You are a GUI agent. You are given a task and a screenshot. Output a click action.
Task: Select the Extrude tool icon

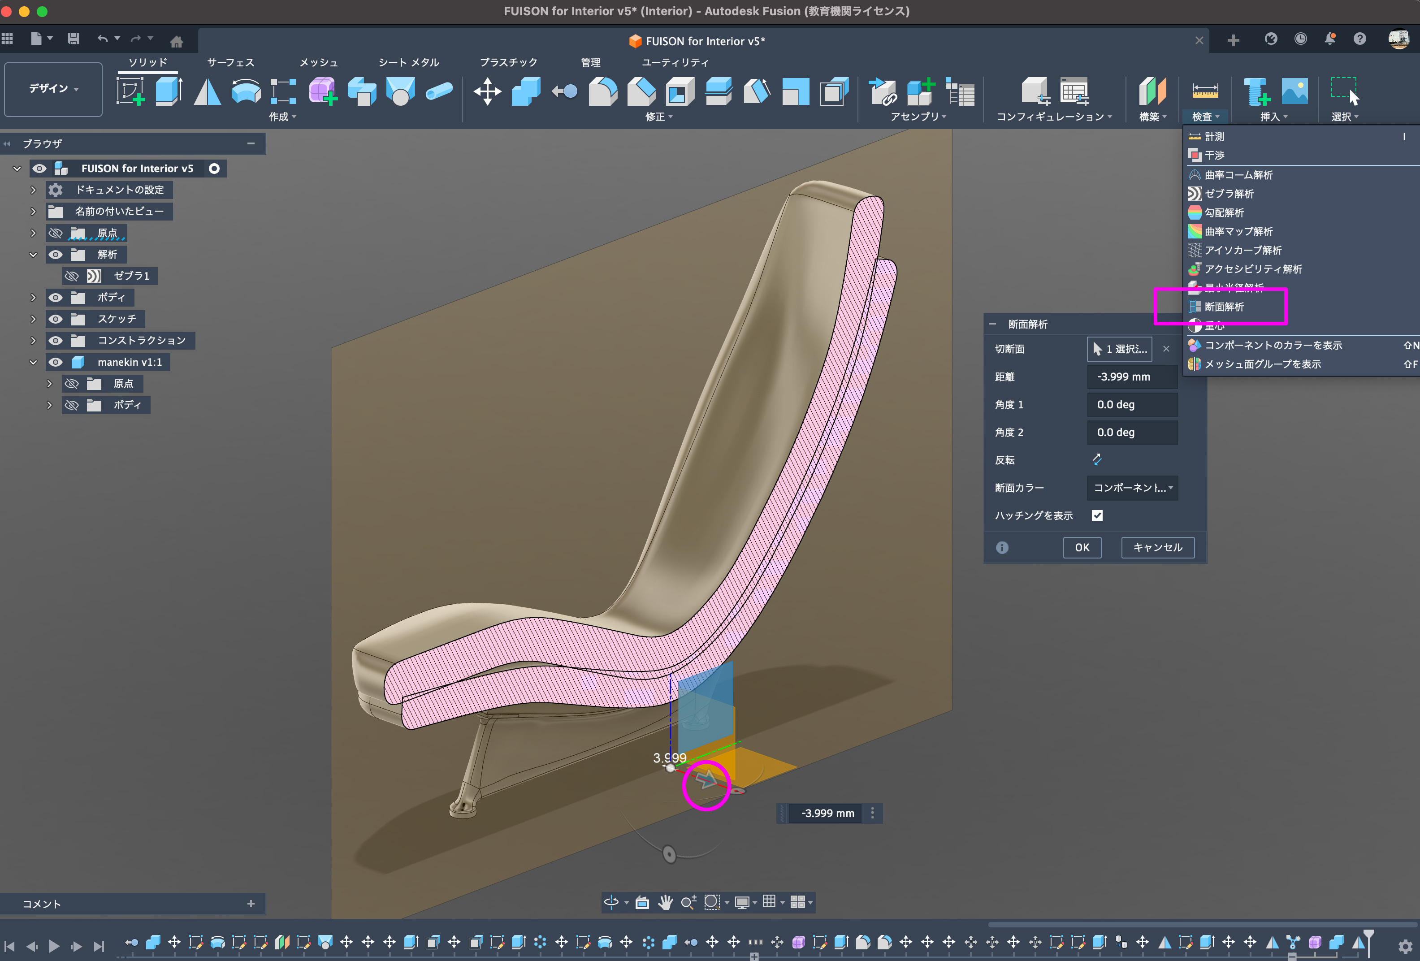[x=169, y=91]
